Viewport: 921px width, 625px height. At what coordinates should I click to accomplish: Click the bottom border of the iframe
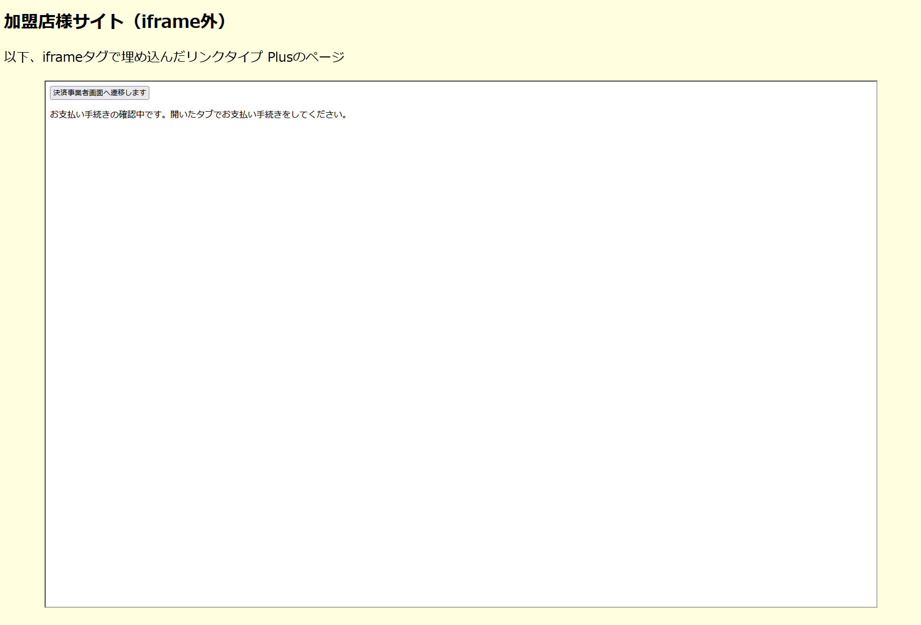[x=462, y=607]
